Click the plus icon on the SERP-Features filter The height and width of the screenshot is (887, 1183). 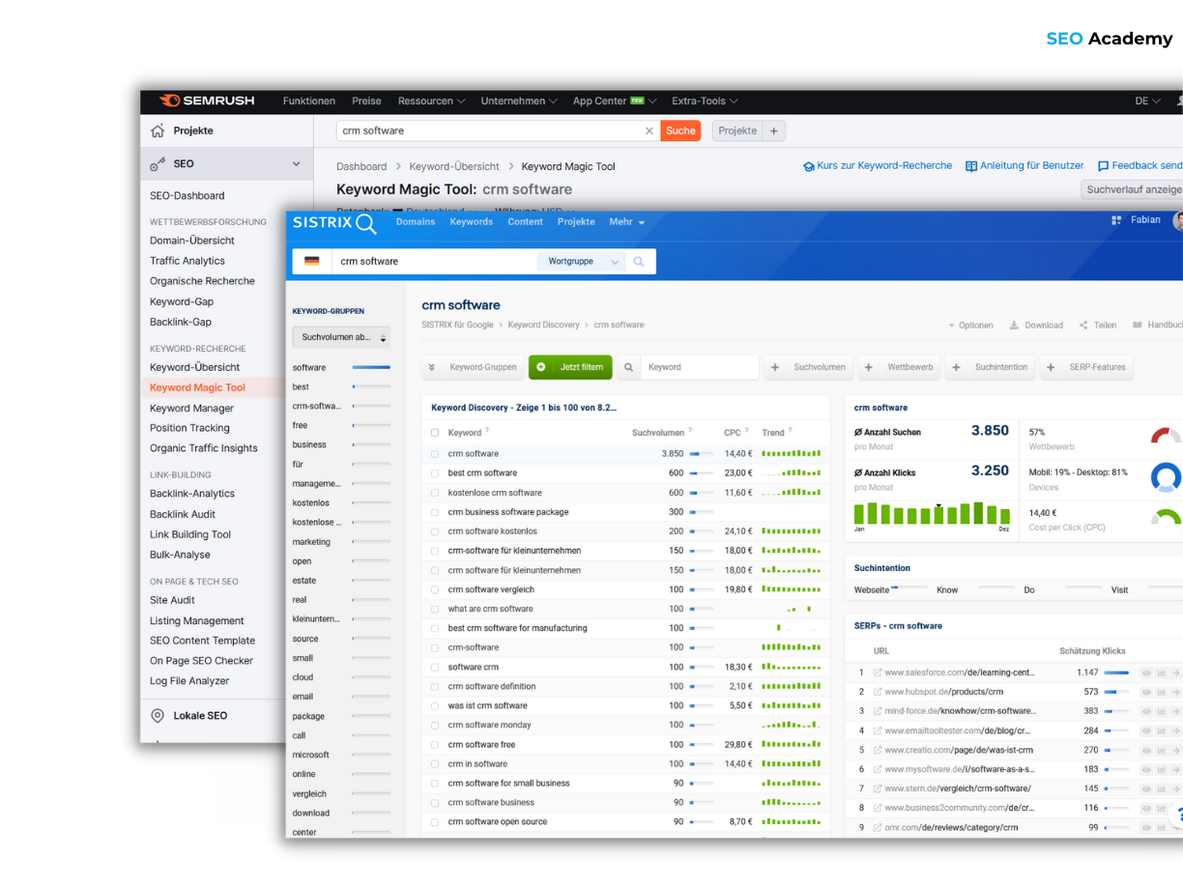pyautogui.click(x=1051, y=367)
